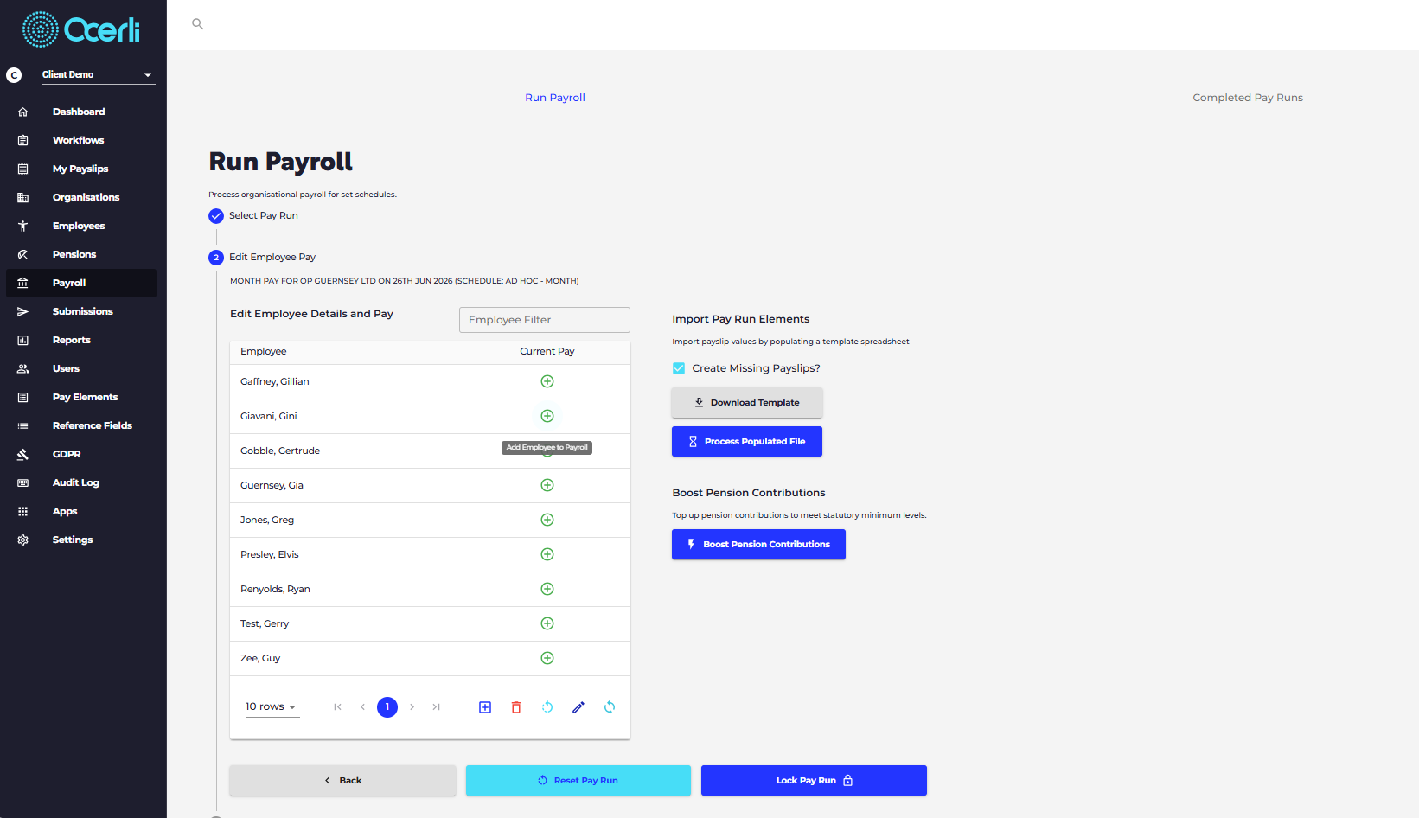
Task: Go to next page of employees
Action: coord(412,707)
